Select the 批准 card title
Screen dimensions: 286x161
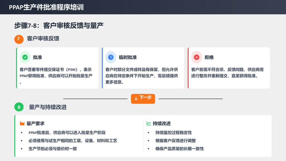[x=37, y=57]
